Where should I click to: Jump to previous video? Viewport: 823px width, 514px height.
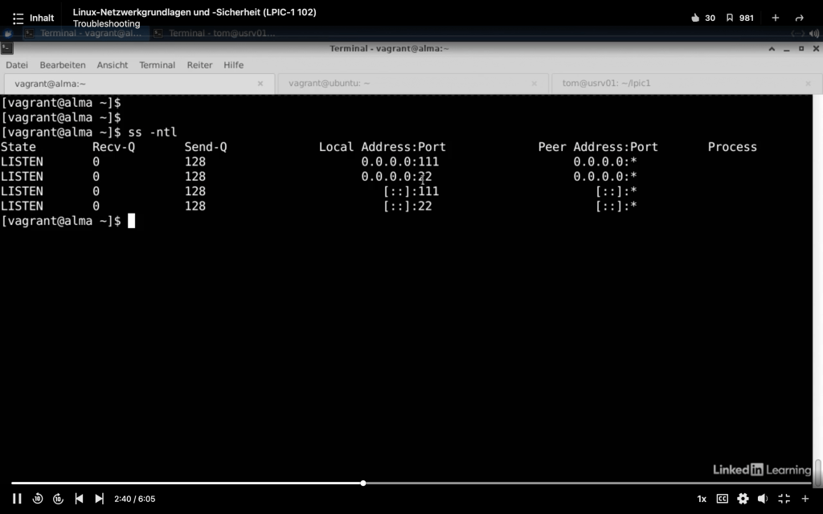(x=79, y=499)
